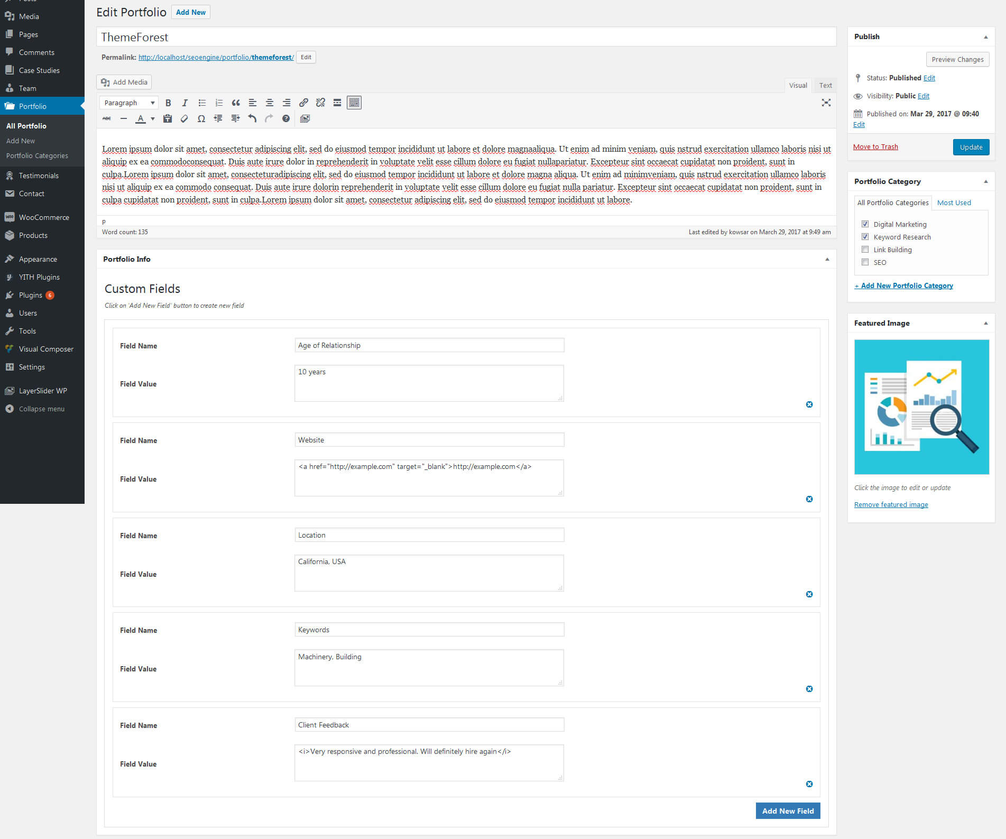Go to Visual Composer in sidebar
The height and width of the screenshot is (839, 1006).
46,349
